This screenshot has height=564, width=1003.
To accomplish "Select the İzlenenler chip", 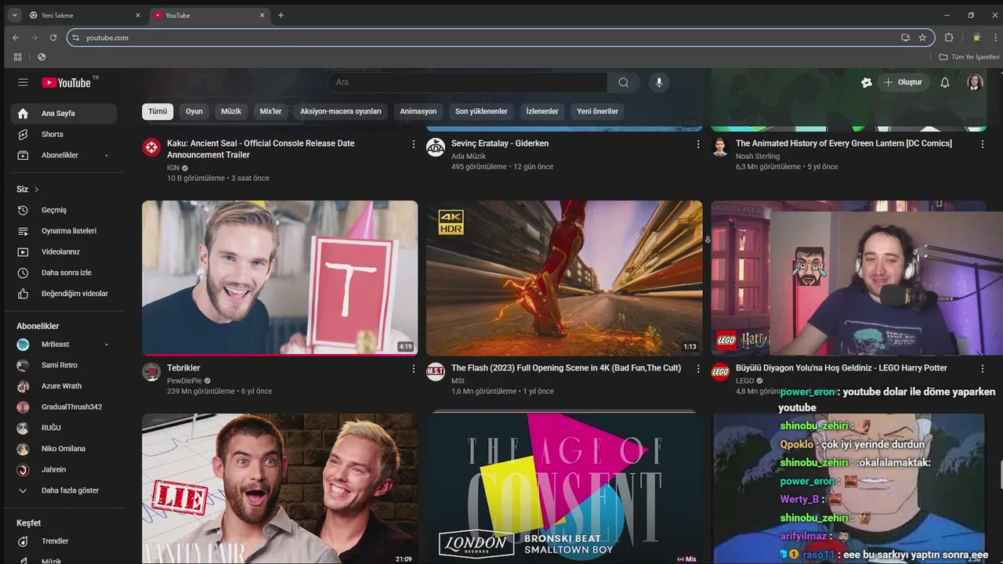I will click(x=542, y=111).
